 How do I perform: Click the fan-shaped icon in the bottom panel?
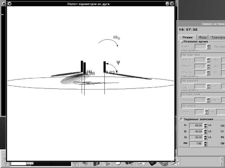pyautogui.click(x=176, y=162)
